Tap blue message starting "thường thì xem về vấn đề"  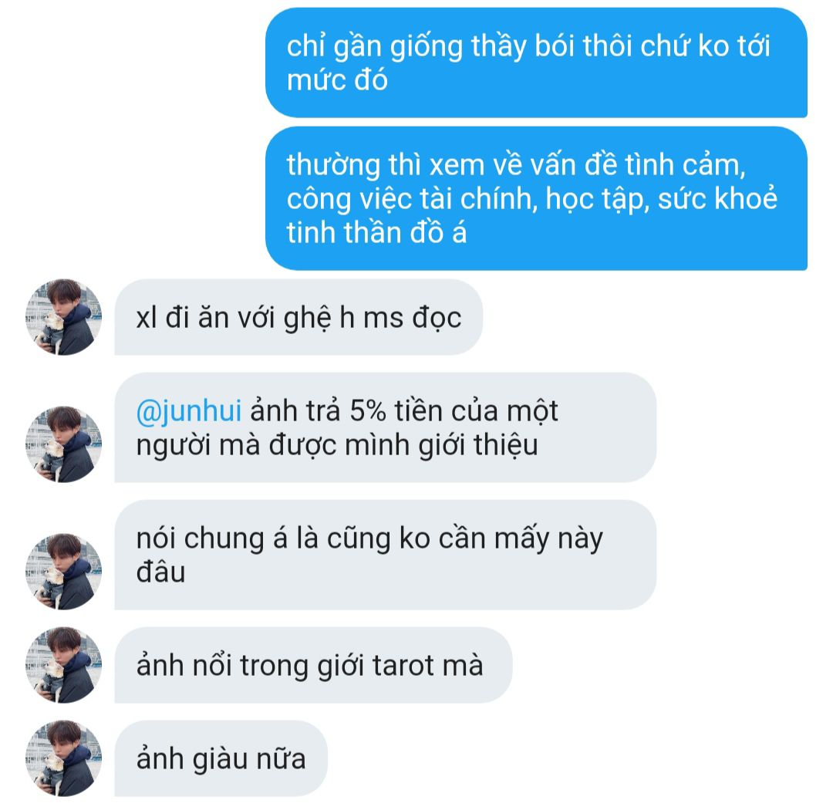pyautogui.click(x=536, y=198)
